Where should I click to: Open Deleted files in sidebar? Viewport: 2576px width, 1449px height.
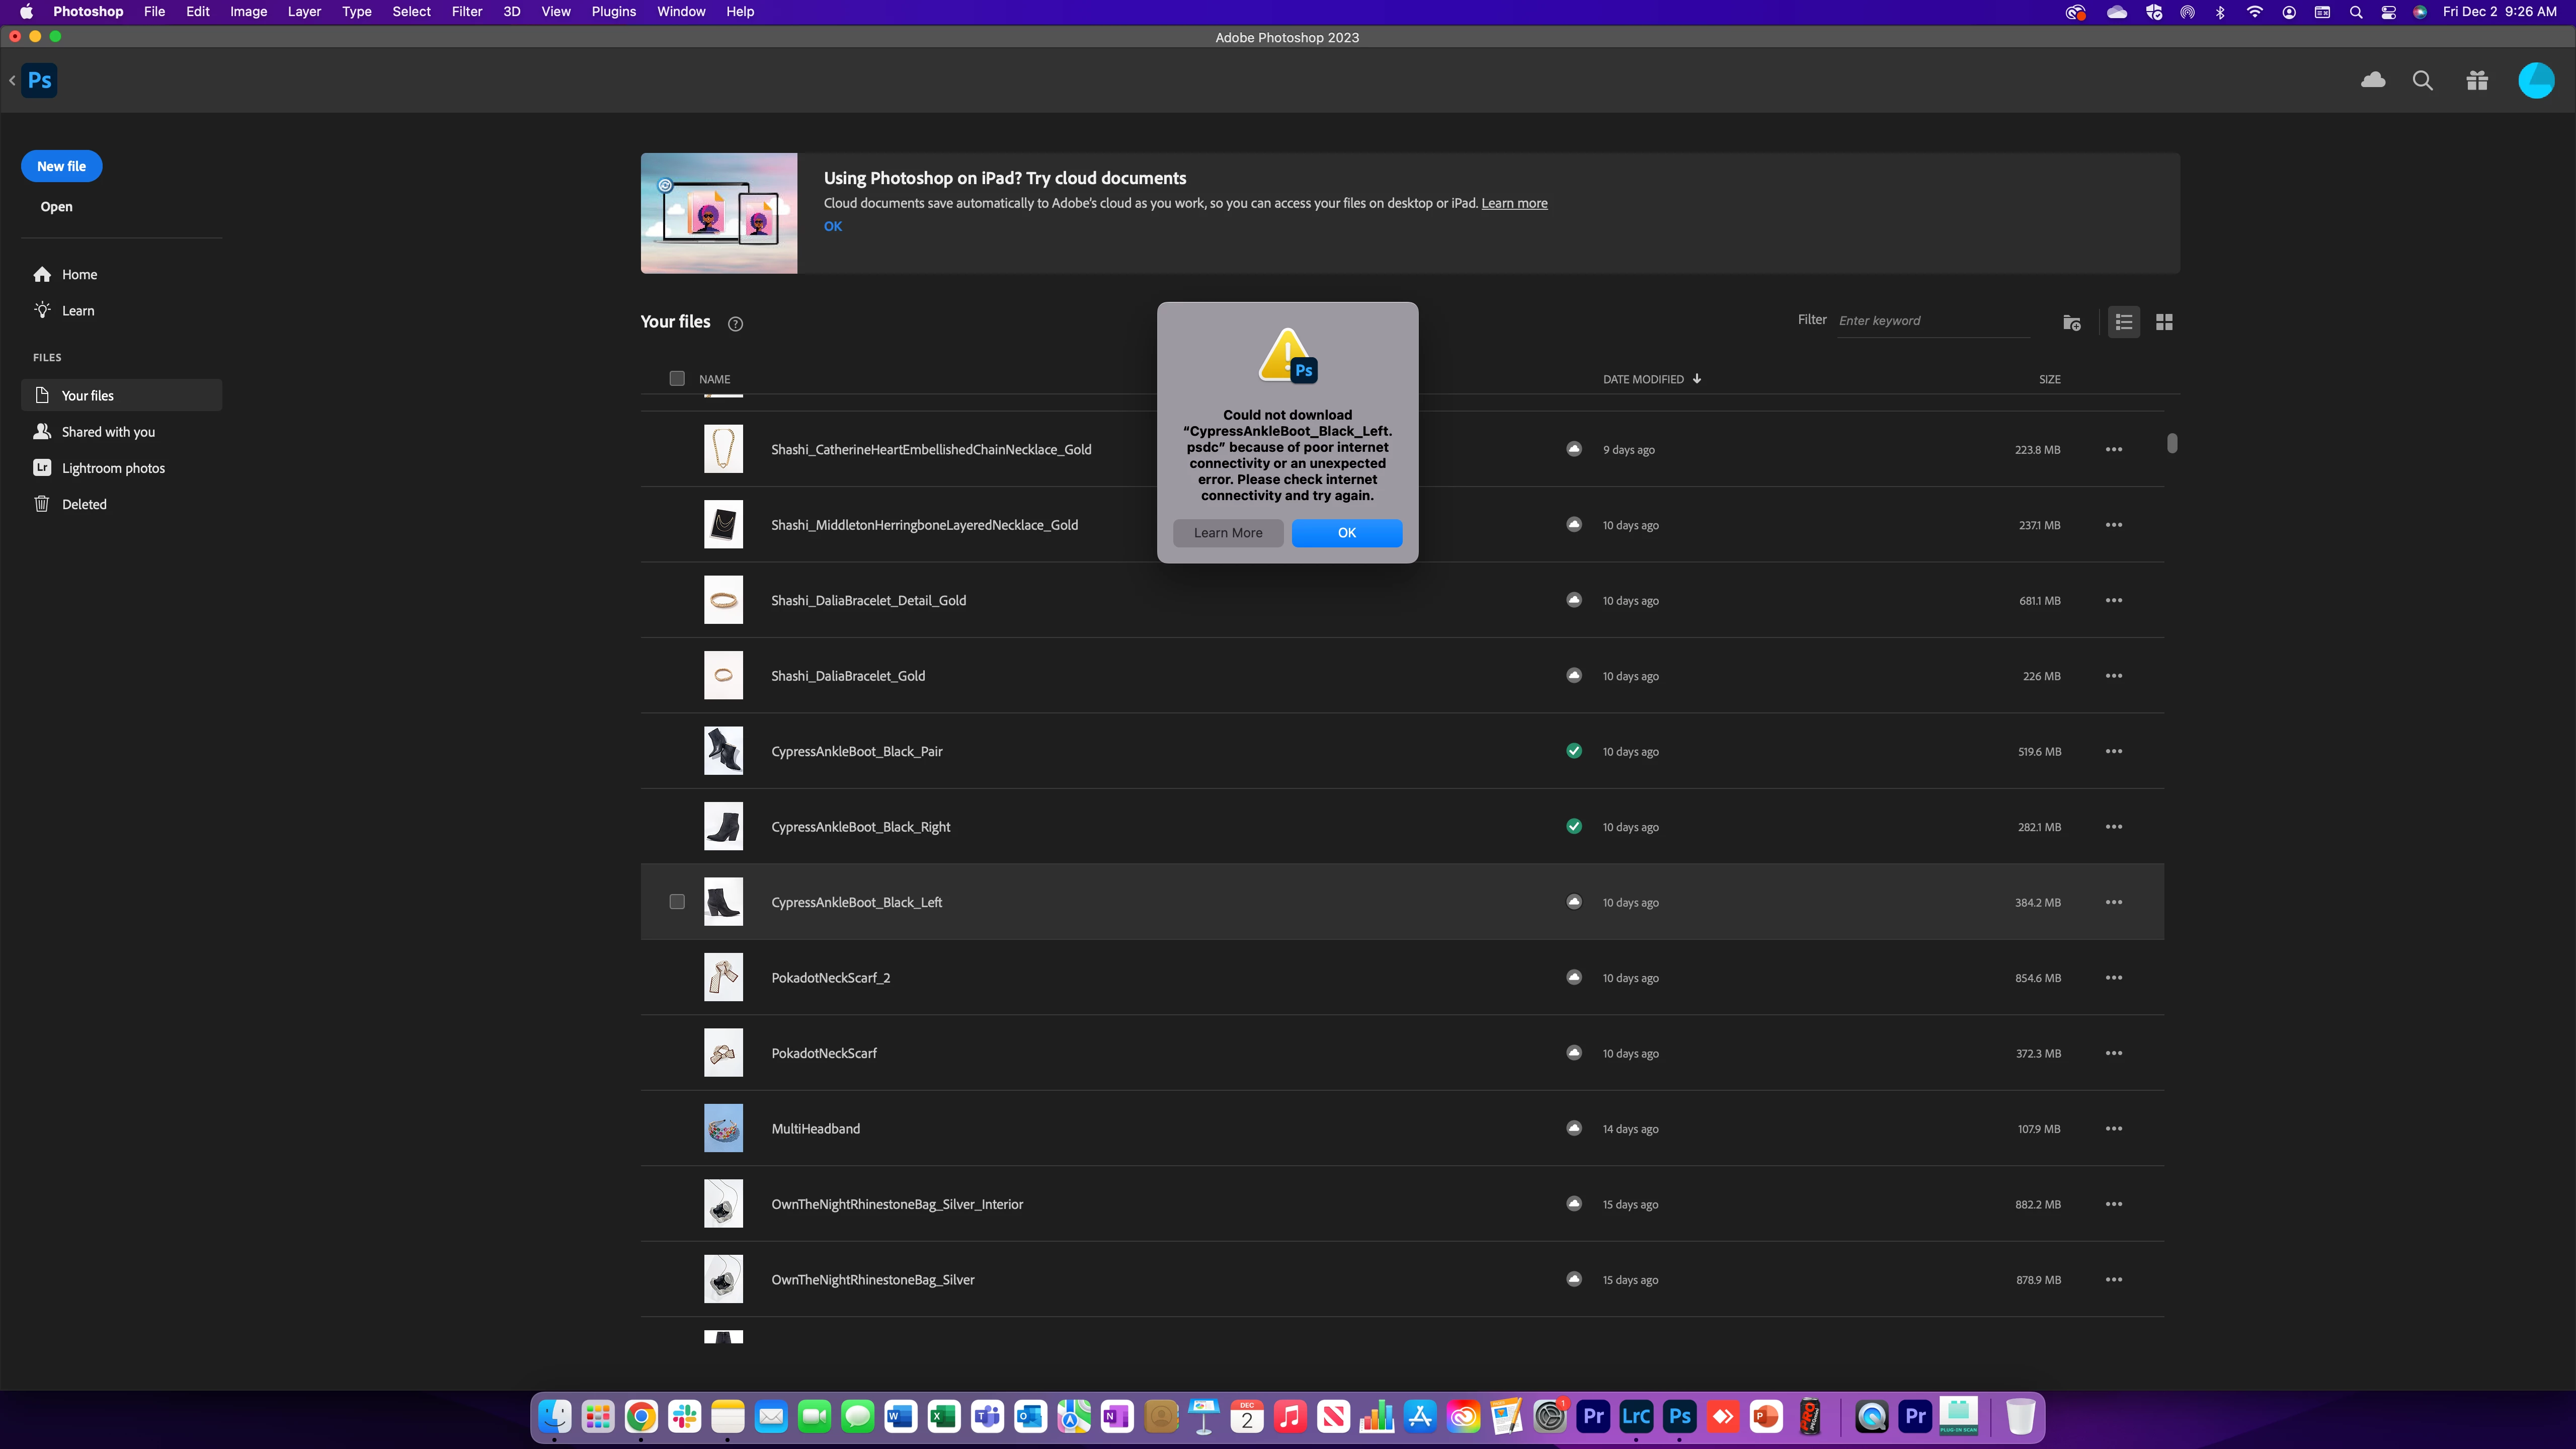click(84, 504)
